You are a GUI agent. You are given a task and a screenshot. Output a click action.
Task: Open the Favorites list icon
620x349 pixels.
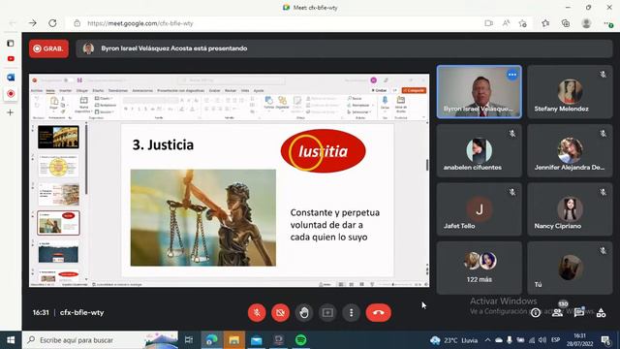pyautogui.click(x=545, y=23)
